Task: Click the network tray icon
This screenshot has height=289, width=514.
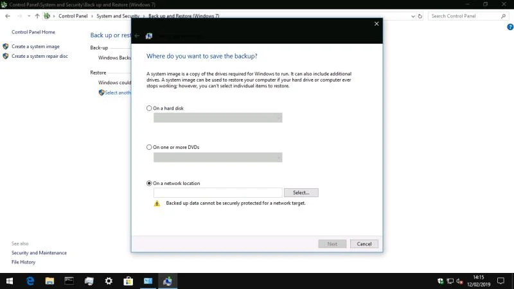Action: (450, 281)
